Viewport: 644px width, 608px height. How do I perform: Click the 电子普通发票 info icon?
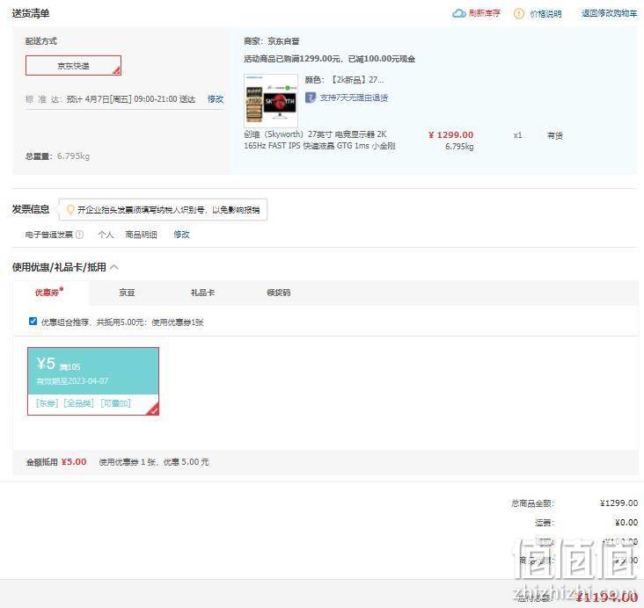point(80,235)
